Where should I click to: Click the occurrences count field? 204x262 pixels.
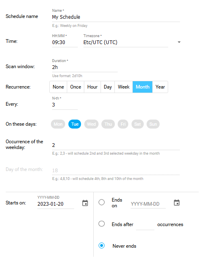click(145, 225)
